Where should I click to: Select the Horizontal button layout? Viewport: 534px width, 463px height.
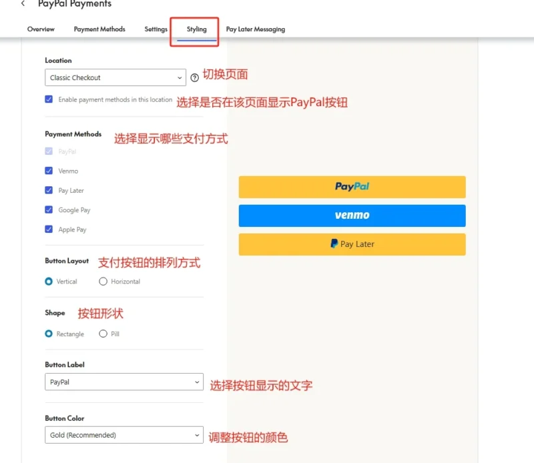(x=103, y=282)
